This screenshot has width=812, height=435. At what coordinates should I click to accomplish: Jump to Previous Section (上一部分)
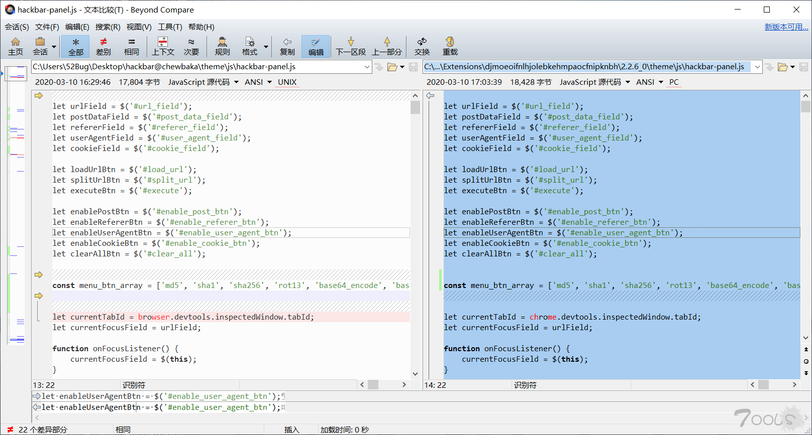click(387, 46)
